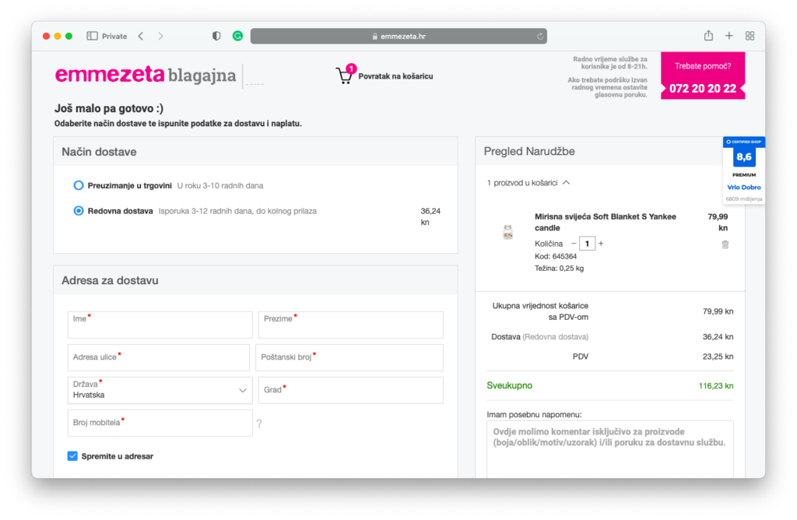Open the Certified Shop rating badge
This screenshot has width=797, height=520.
(743, 170)
